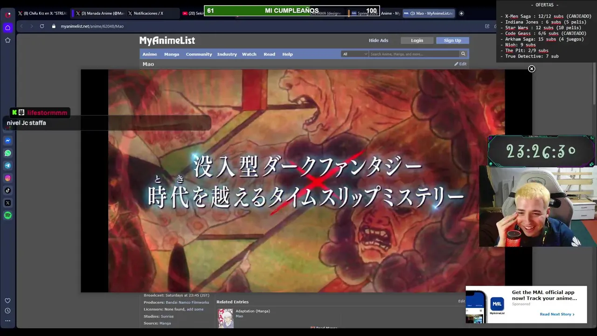The width and height of the screenshot is (597, 336).
Task: Open the 'All' search category dropdown
Action: pyautogui.click(x=355, y=54)
